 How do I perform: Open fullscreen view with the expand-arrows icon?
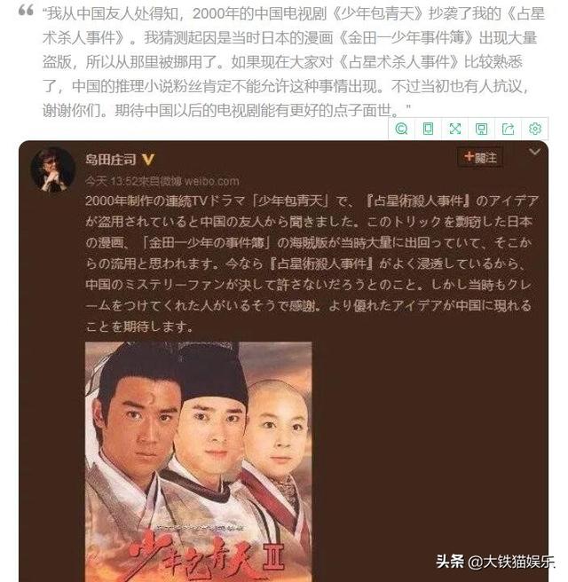pyautogui.click(x=454, y=129)
